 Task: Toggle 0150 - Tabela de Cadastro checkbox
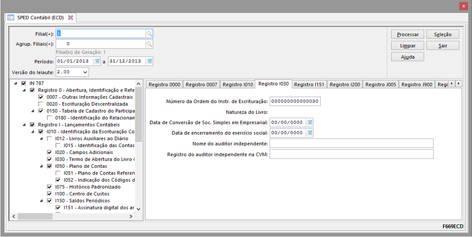pos(40,111)
